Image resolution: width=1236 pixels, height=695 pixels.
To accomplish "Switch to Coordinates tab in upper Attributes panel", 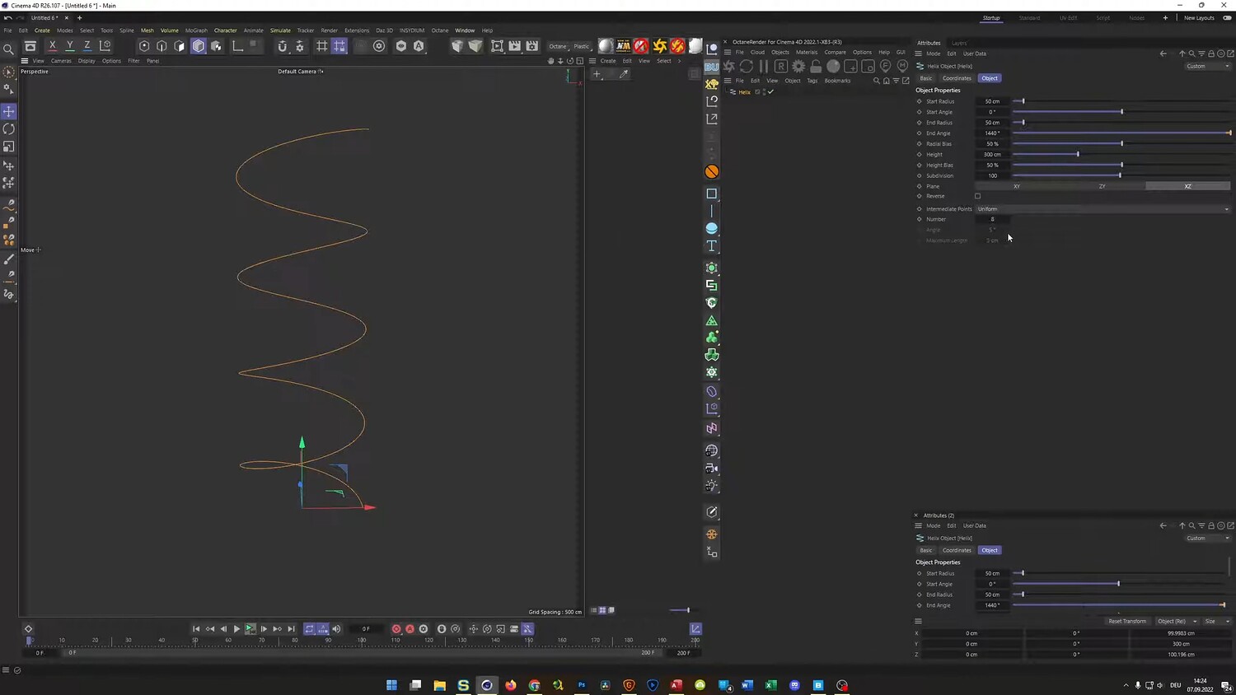I will tap(957, 78).
